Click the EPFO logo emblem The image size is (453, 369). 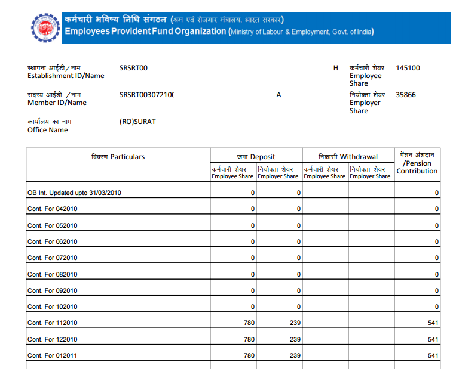pyautogui.click(x=45, y=27)
